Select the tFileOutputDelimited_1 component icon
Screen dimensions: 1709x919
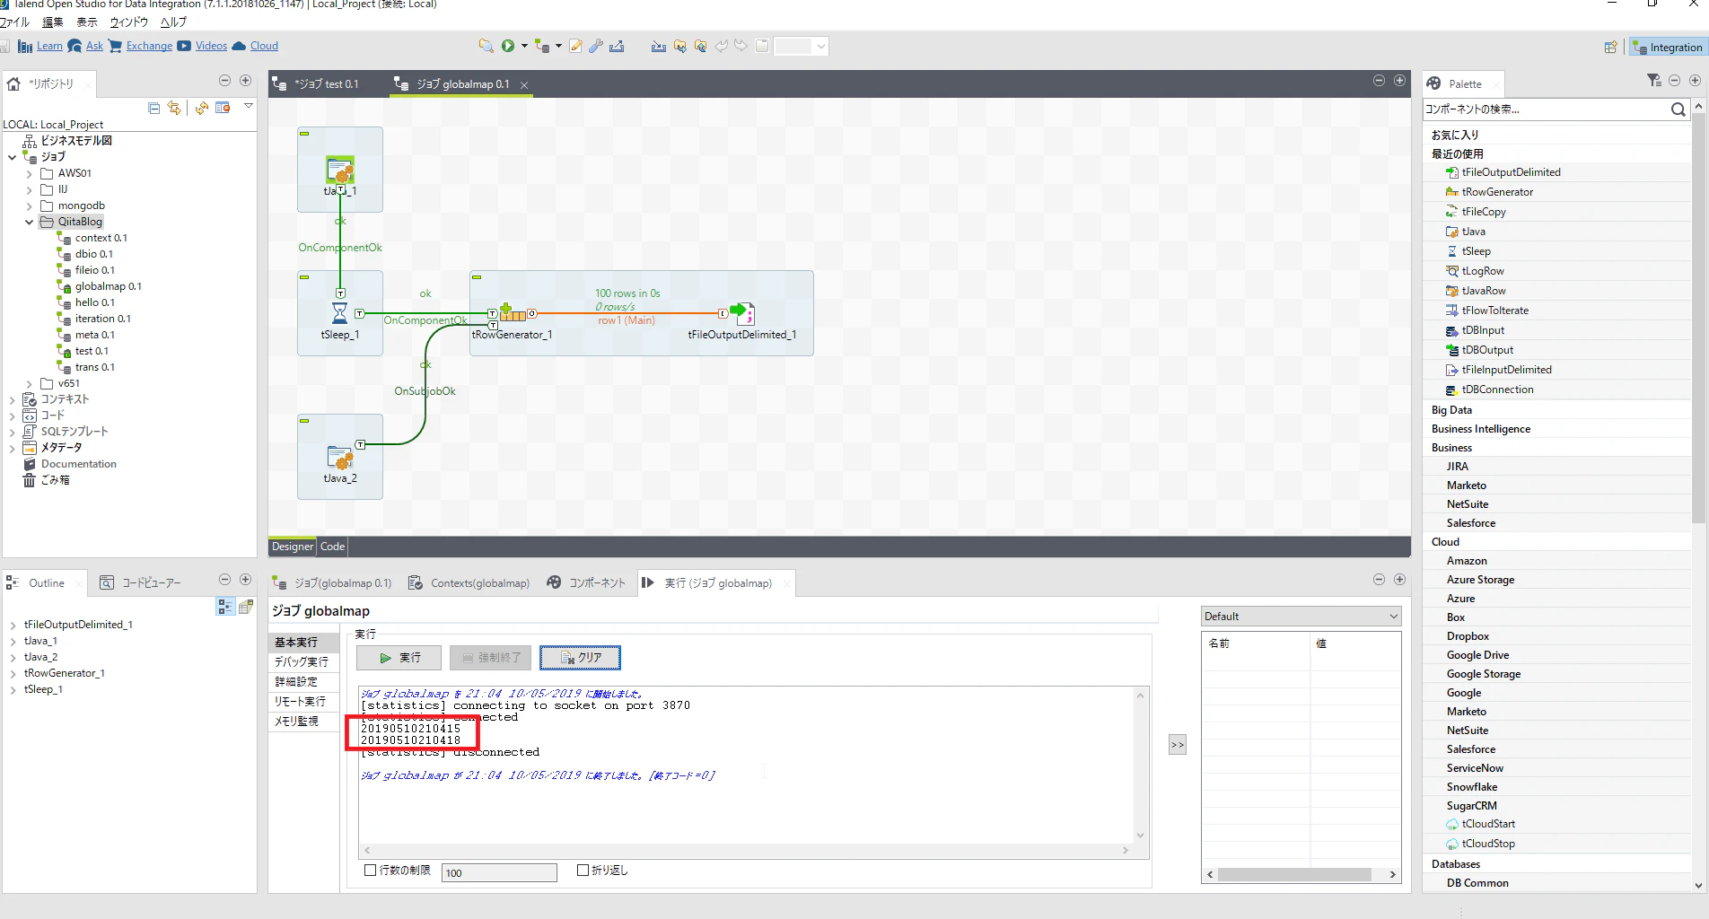742,312
